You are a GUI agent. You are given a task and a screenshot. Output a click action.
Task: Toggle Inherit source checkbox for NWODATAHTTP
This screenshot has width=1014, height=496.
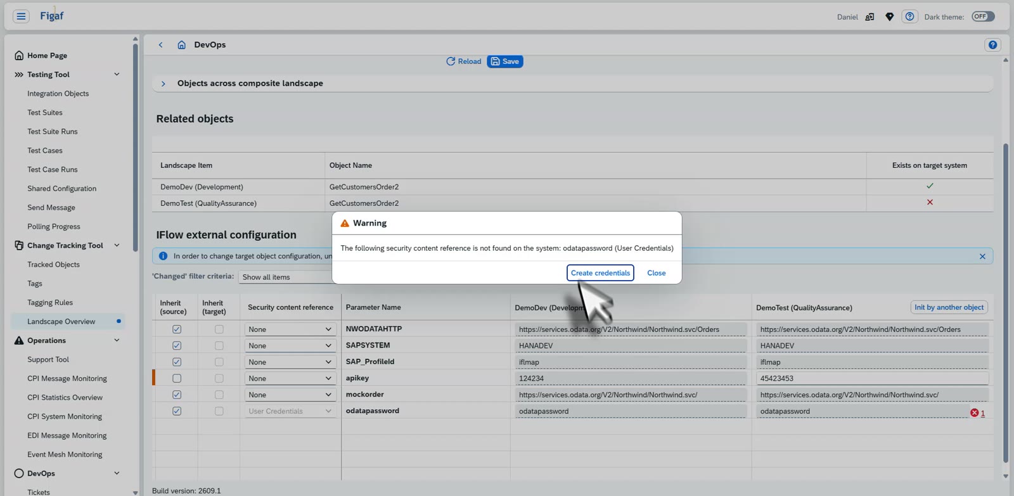click(177, 329)
